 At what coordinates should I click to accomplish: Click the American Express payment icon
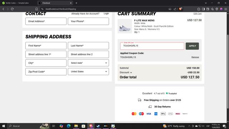click(x=156, y=114)
